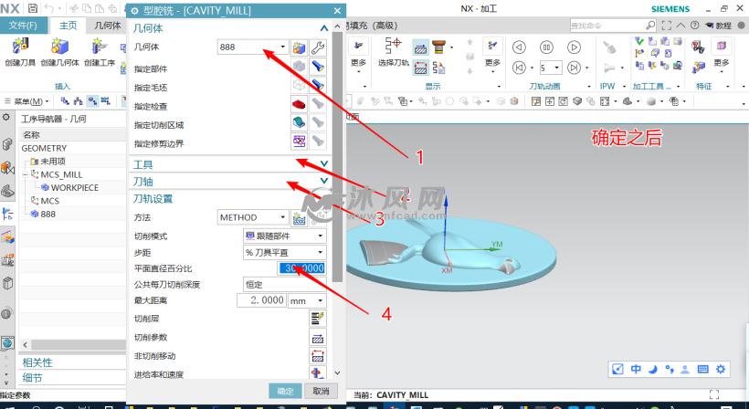Click the new method icon beside METHOD
Image resolution: width=749 pixels, height=409 pixels.
tap(300, 217)
